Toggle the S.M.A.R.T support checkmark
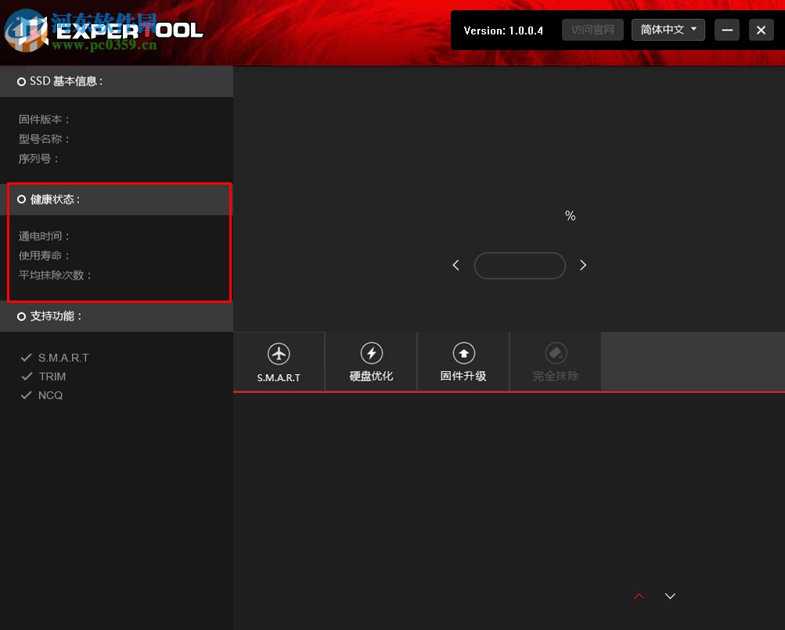Screen dimensions: 785x630 point(26,357)
